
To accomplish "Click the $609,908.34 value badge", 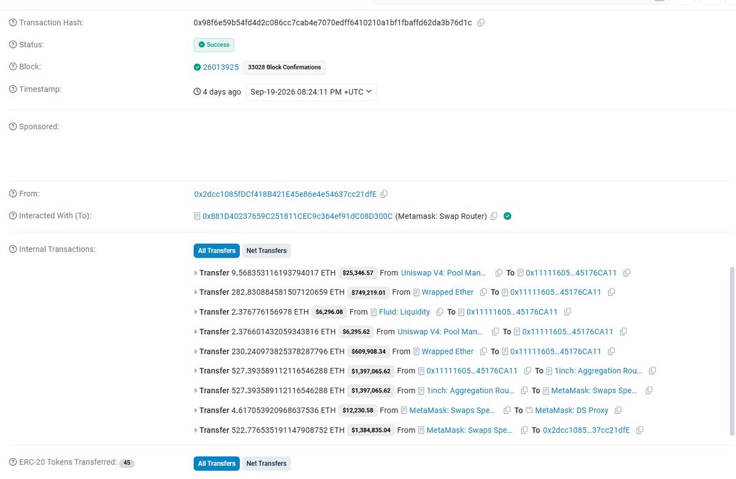I will click(x=368, y=351).
